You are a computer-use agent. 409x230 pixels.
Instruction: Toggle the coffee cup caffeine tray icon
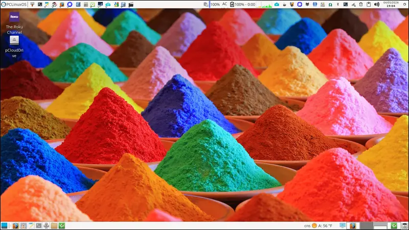[x=284, y=5]
